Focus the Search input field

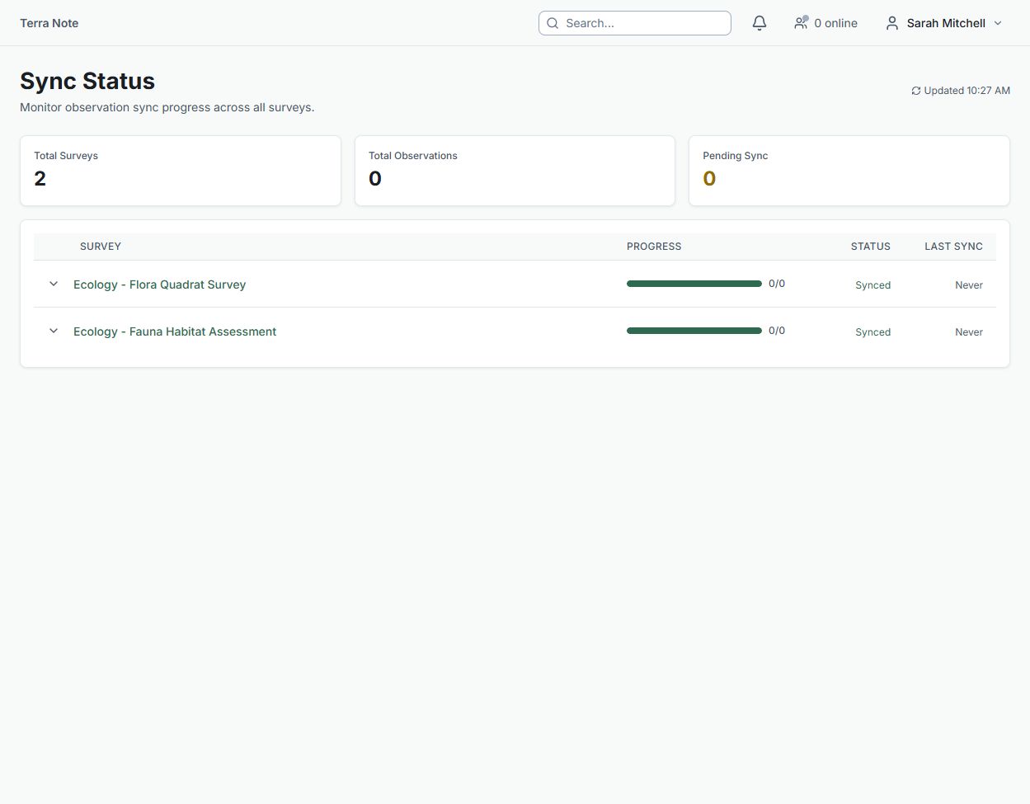[643, 23]
